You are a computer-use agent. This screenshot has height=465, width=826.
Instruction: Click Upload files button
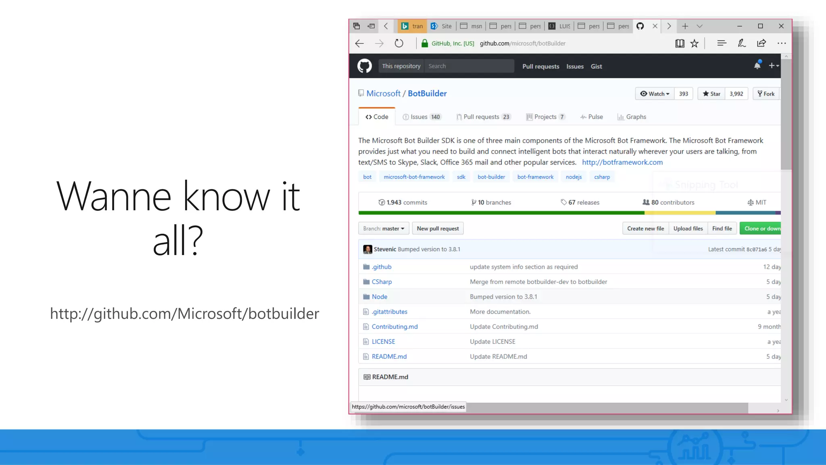tap(688, 228)
